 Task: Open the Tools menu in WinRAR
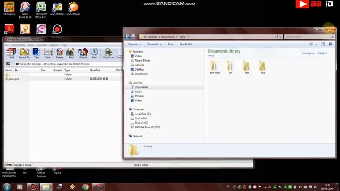click(x=31, y=45)
